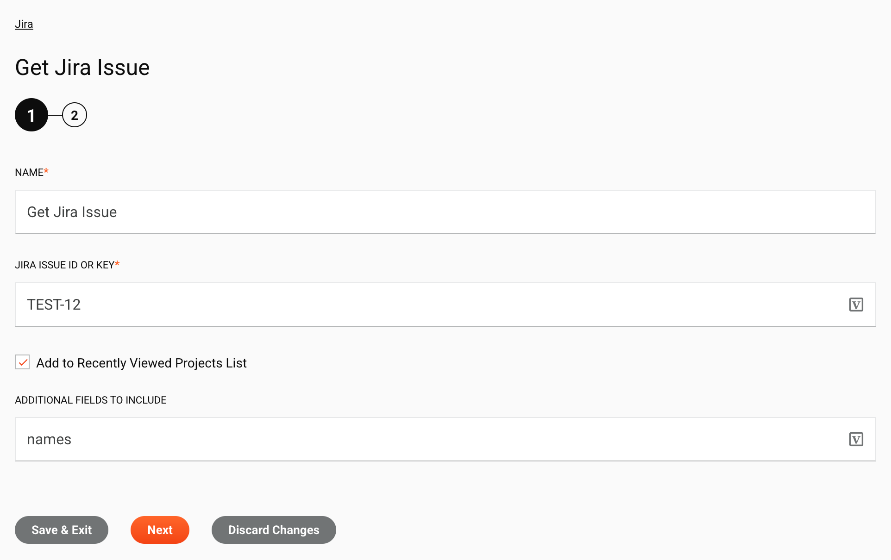This screenshot has width=891, height=560.
Task: Click the JIRA ISSUE ID OR KEY label
Action: pos(65,265)
